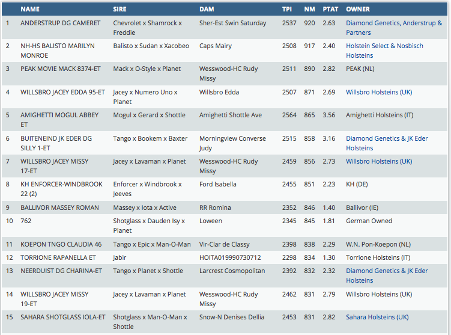Image resolution: width=451 pixels, height=335 pixels.
Task: Click the NAME column header
Action: [30, 9]
